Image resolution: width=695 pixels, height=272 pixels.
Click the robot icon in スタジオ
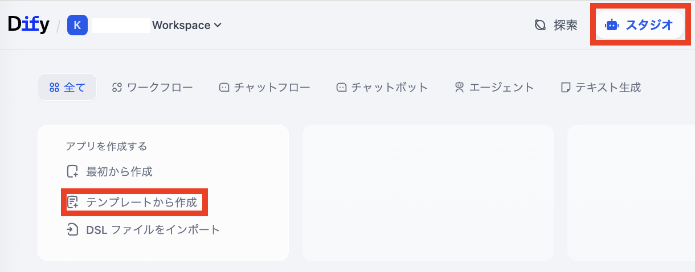(x=611, y=25)
